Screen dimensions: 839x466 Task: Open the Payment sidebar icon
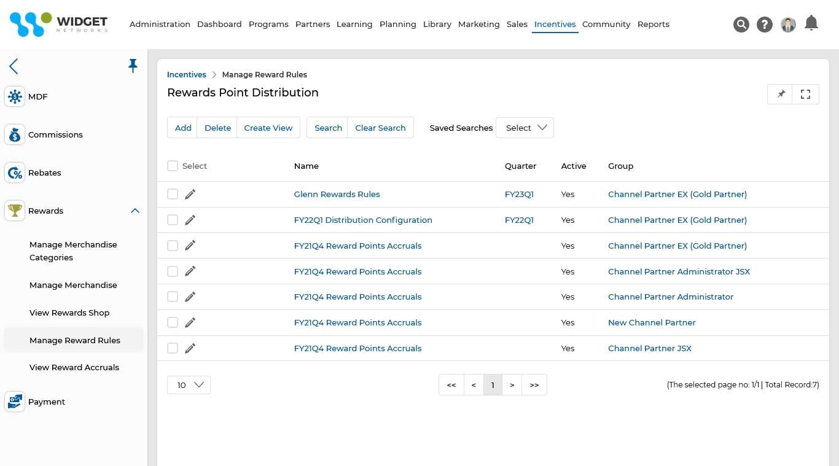tap(15, 402)
